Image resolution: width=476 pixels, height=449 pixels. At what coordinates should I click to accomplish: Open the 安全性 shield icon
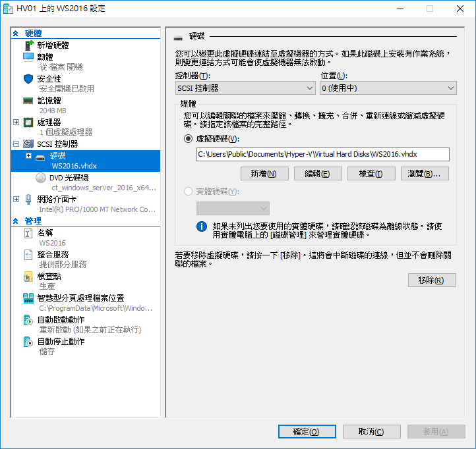[x=28, y=79]
